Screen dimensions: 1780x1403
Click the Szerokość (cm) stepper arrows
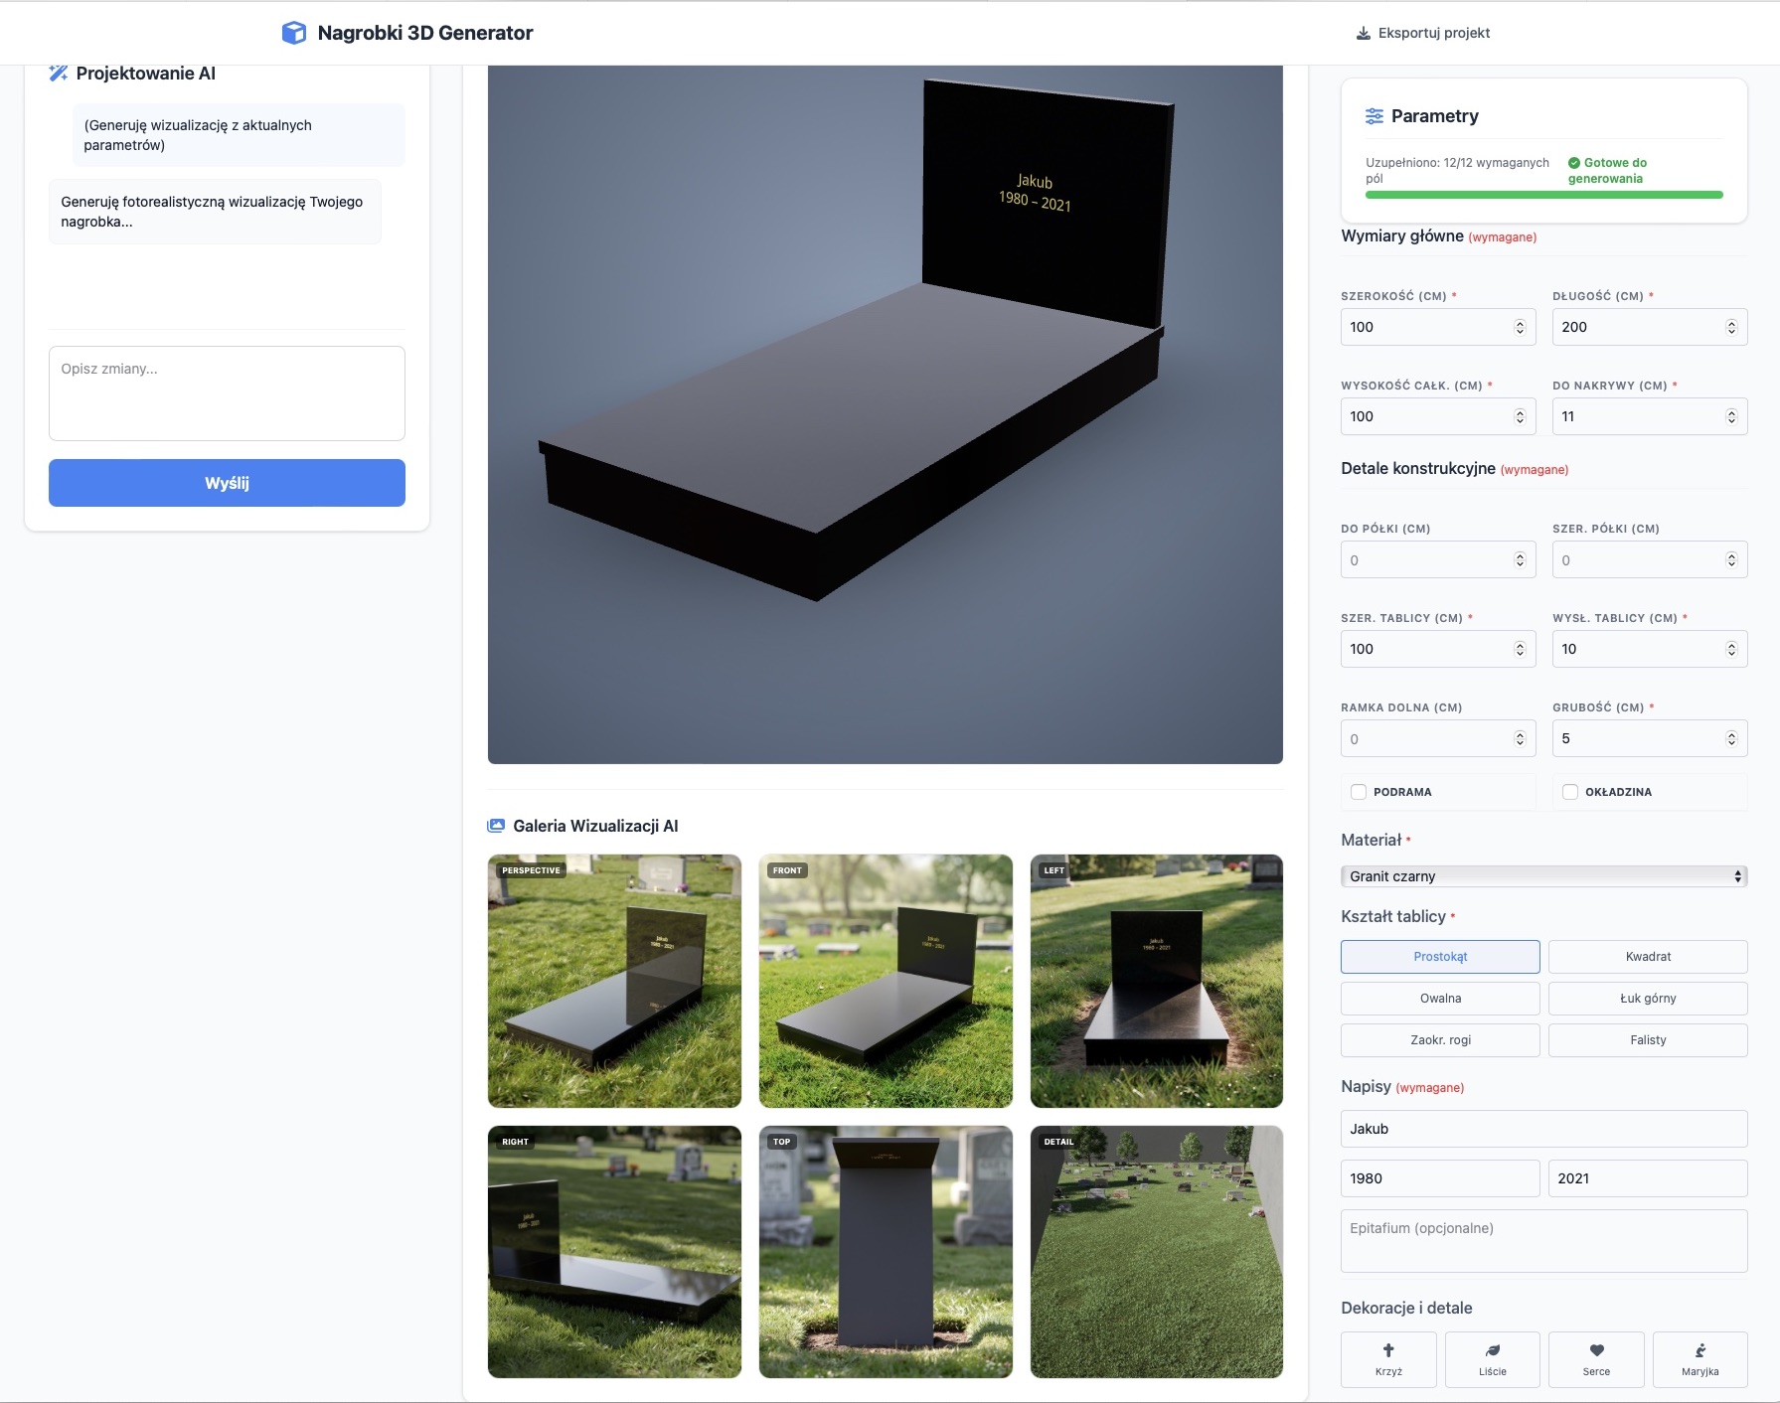coord(1520,327)
